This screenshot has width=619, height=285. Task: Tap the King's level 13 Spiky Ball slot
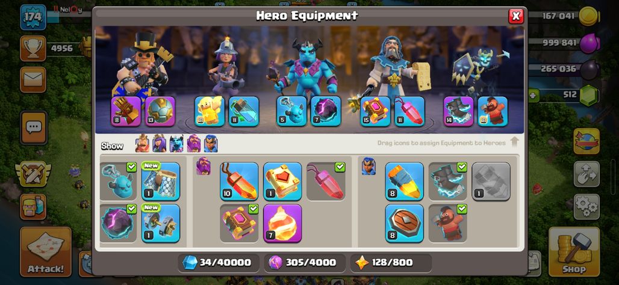pyautogui.click(x=160, y=111)
